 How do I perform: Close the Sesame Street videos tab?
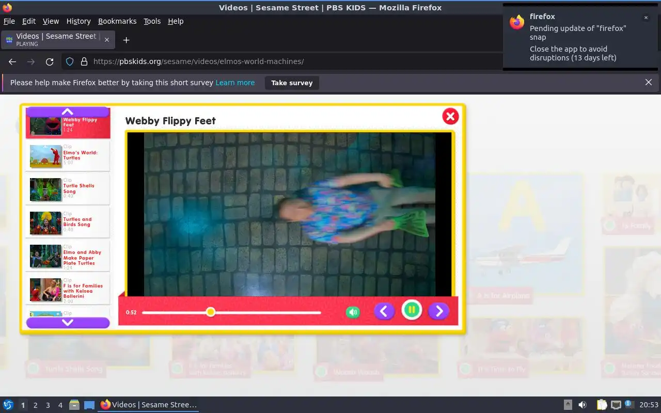tap(107, 40)
